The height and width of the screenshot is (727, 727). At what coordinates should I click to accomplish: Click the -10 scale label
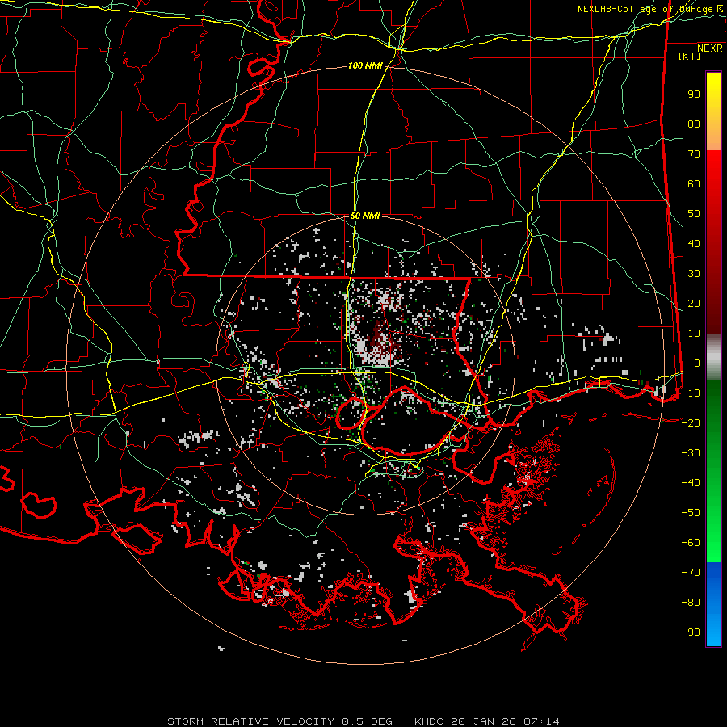pos(691,393)
